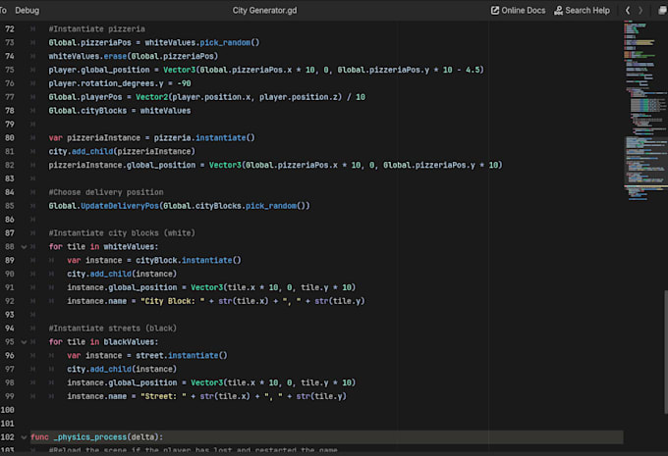
Task: Collapse the 'for tile in blackValues' loop
Action: (x=24, y=342)
